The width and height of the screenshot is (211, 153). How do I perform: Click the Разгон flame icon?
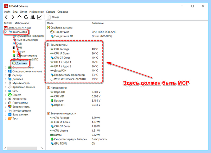click(14, 52)
